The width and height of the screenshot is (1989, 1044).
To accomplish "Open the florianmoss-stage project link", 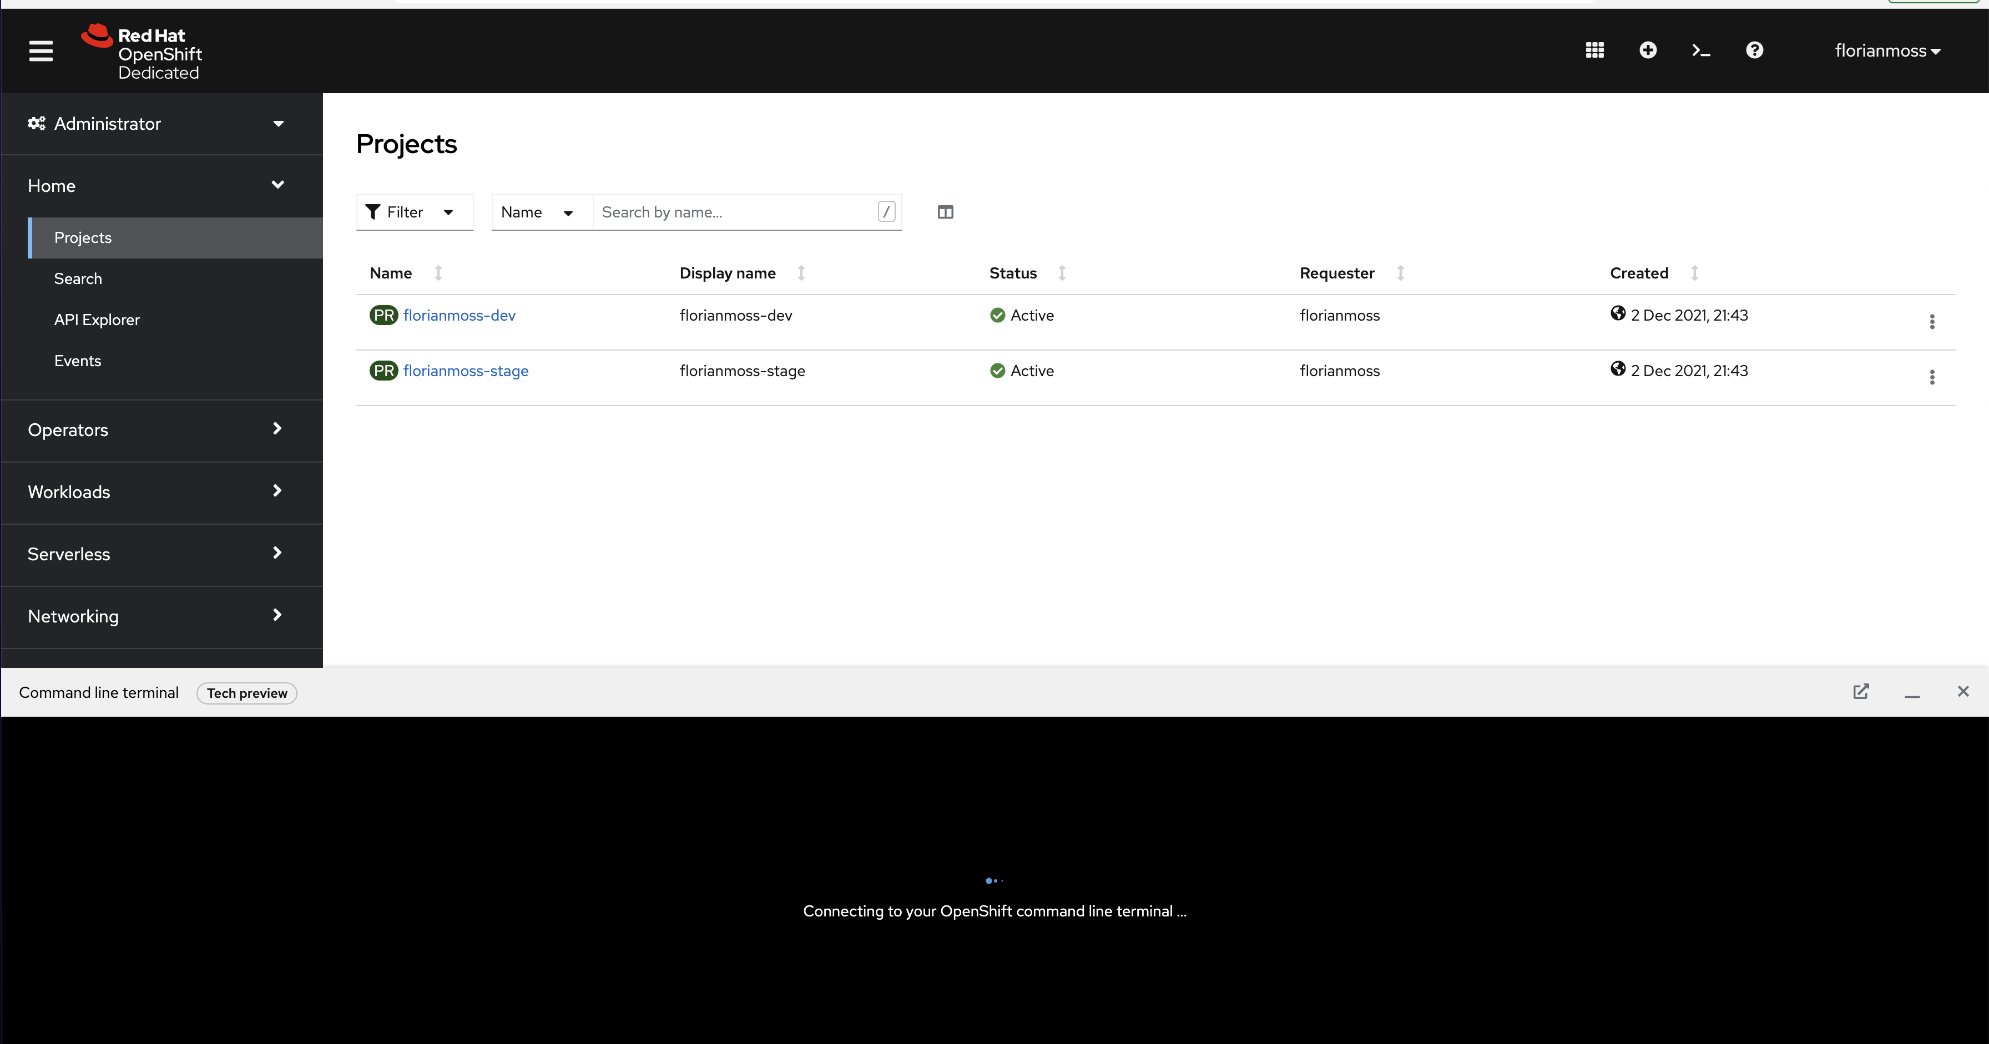I will 466,371.
